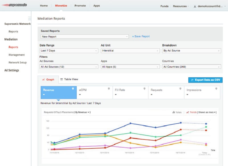Click the Requests card info icon
This screenshot has height=166, width=228.
tap(180, 89)
